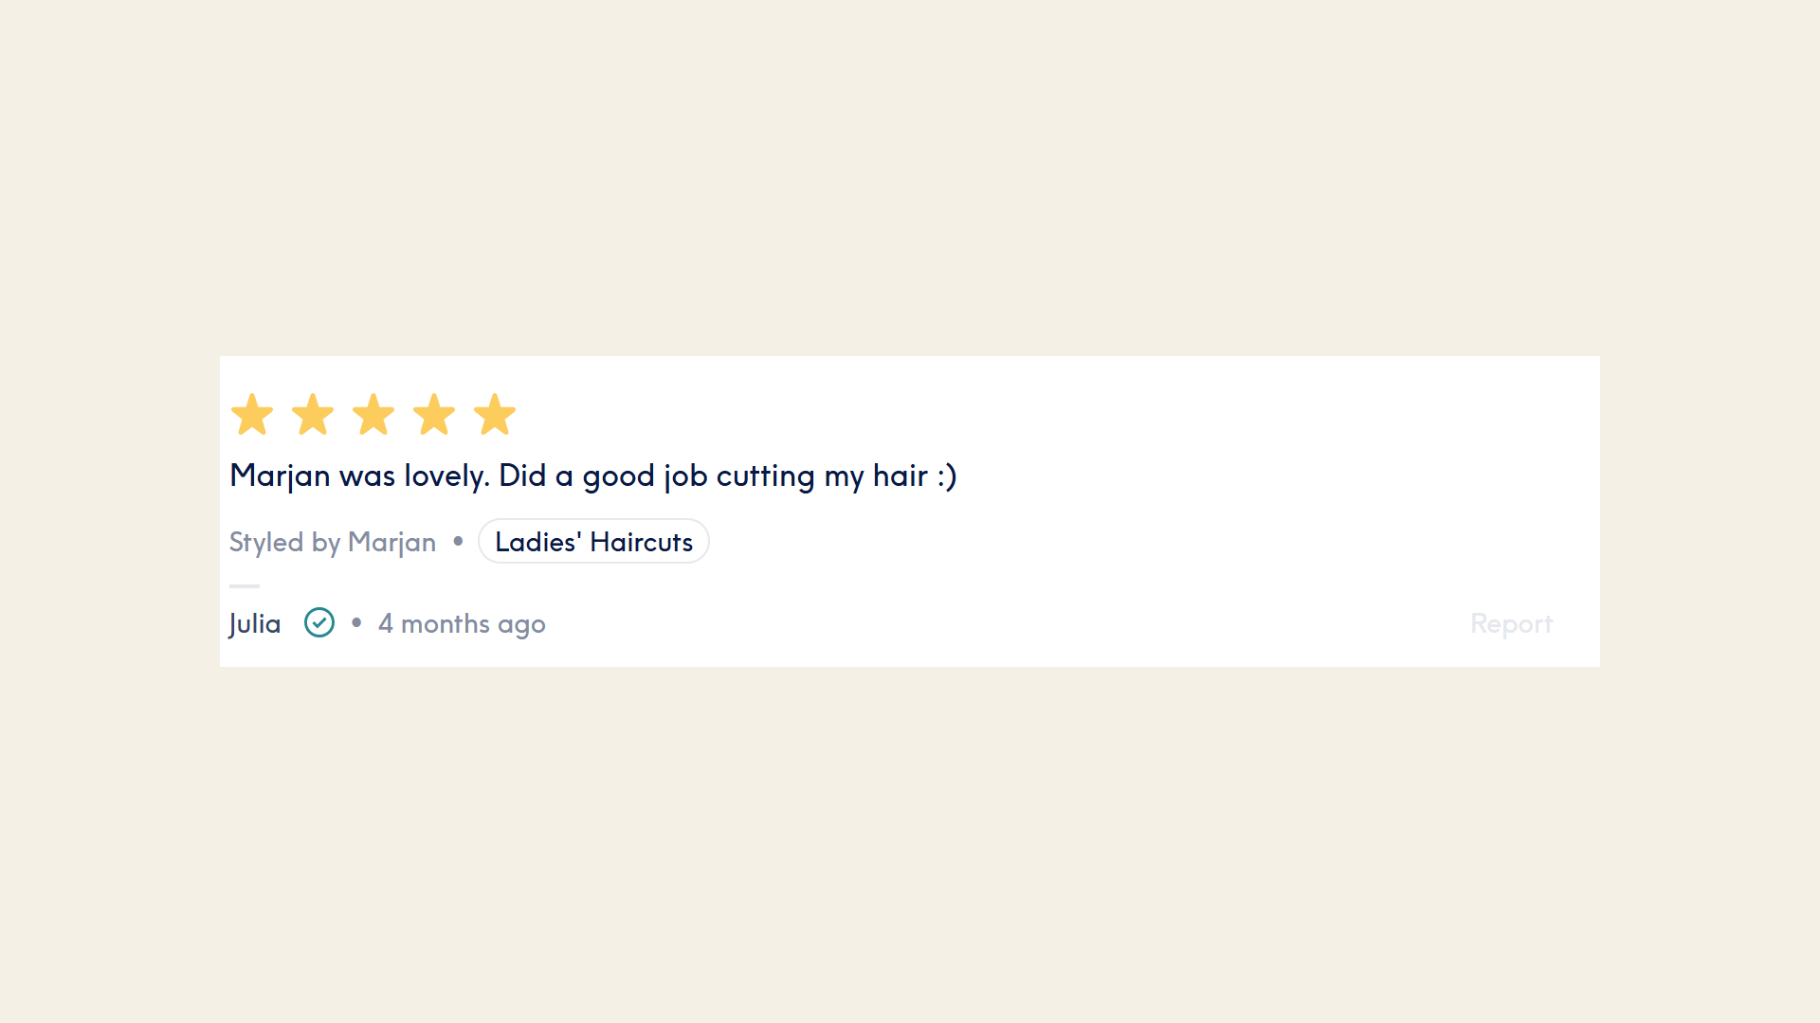
Task: Select the Ladies' Haircuts tag
Action: tap(593, 541)
